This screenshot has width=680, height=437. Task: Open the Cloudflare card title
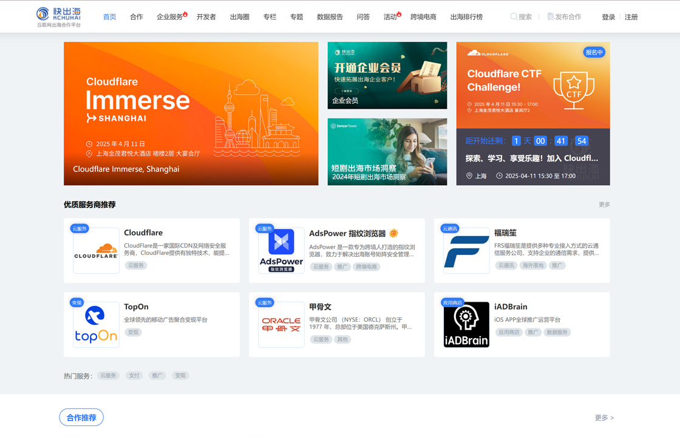point(143,232)
